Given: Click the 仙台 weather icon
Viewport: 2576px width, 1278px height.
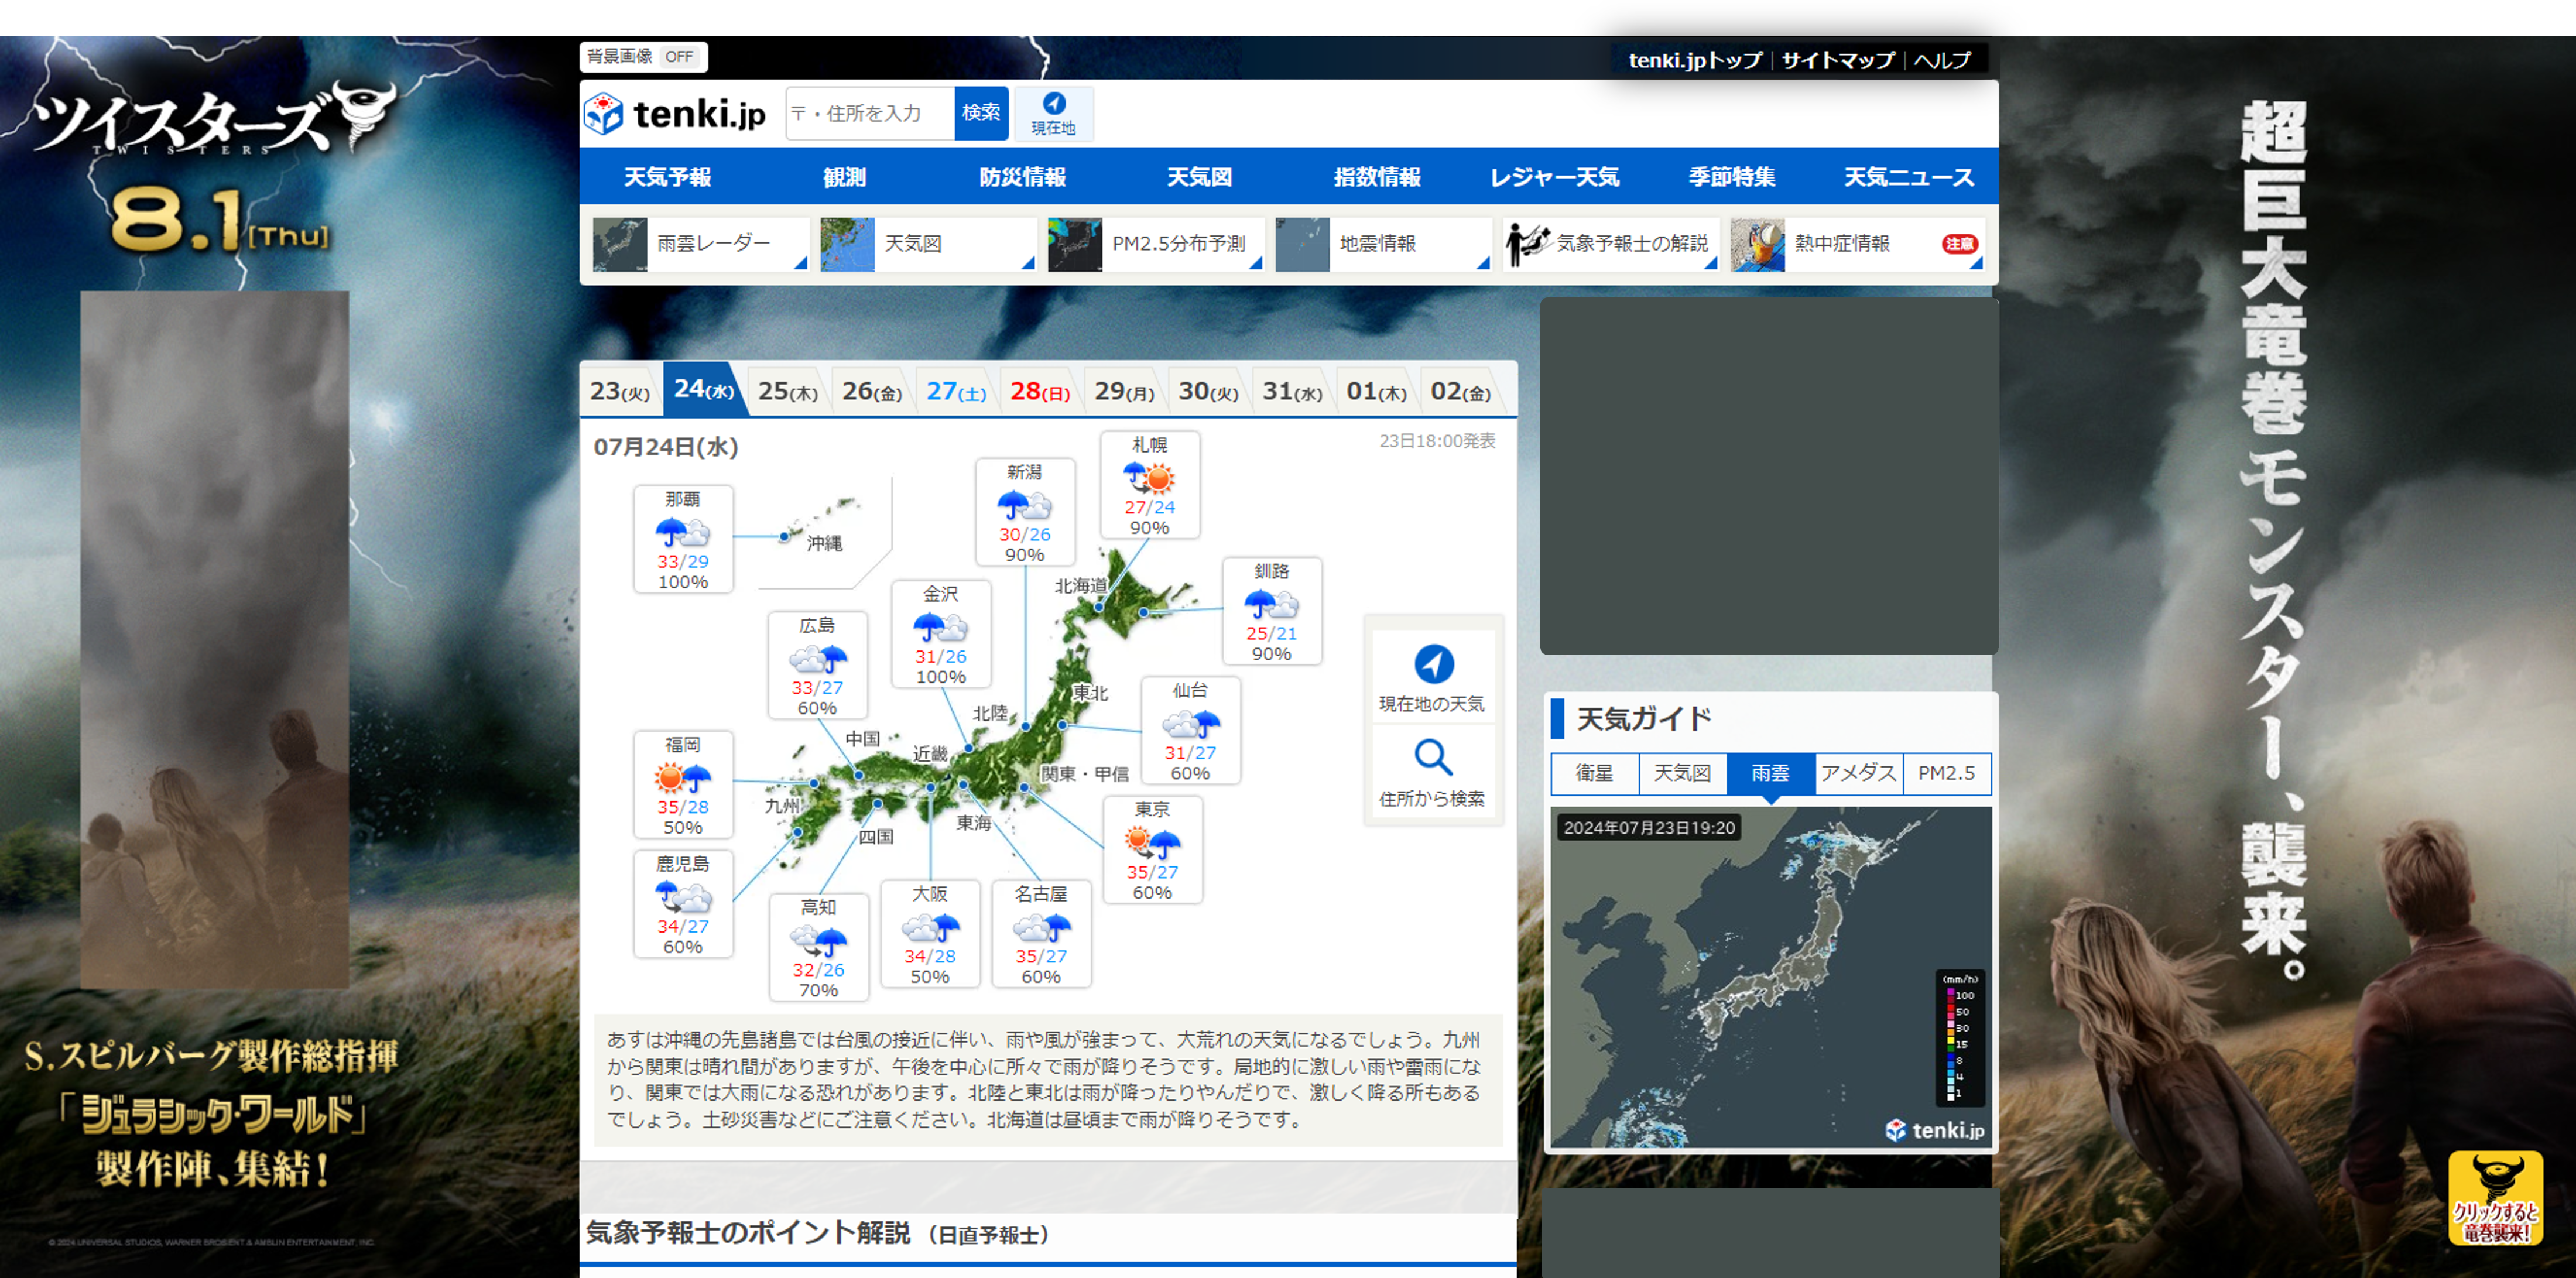Looking at the screenshot, I should coord(1190,723).
